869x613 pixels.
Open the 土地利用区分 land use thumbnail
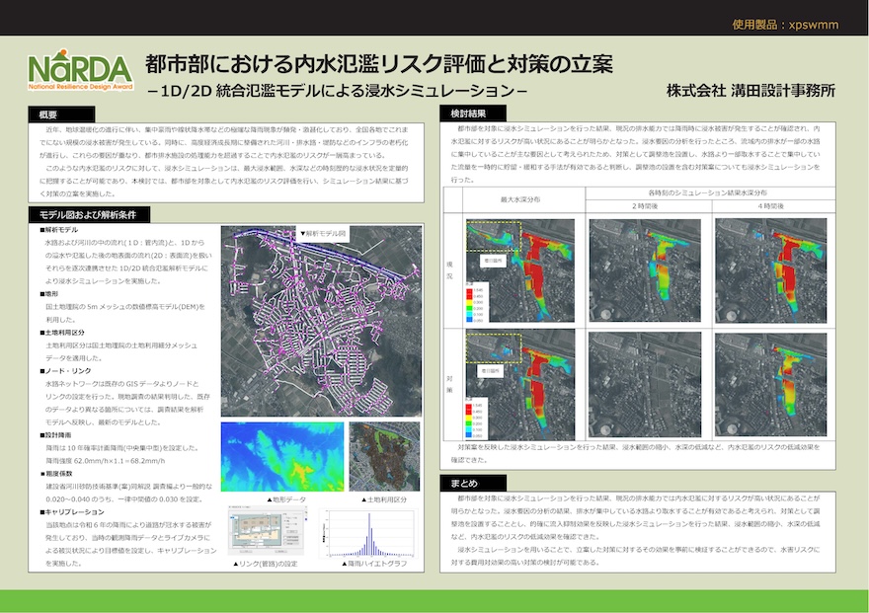tap(384, 456)
